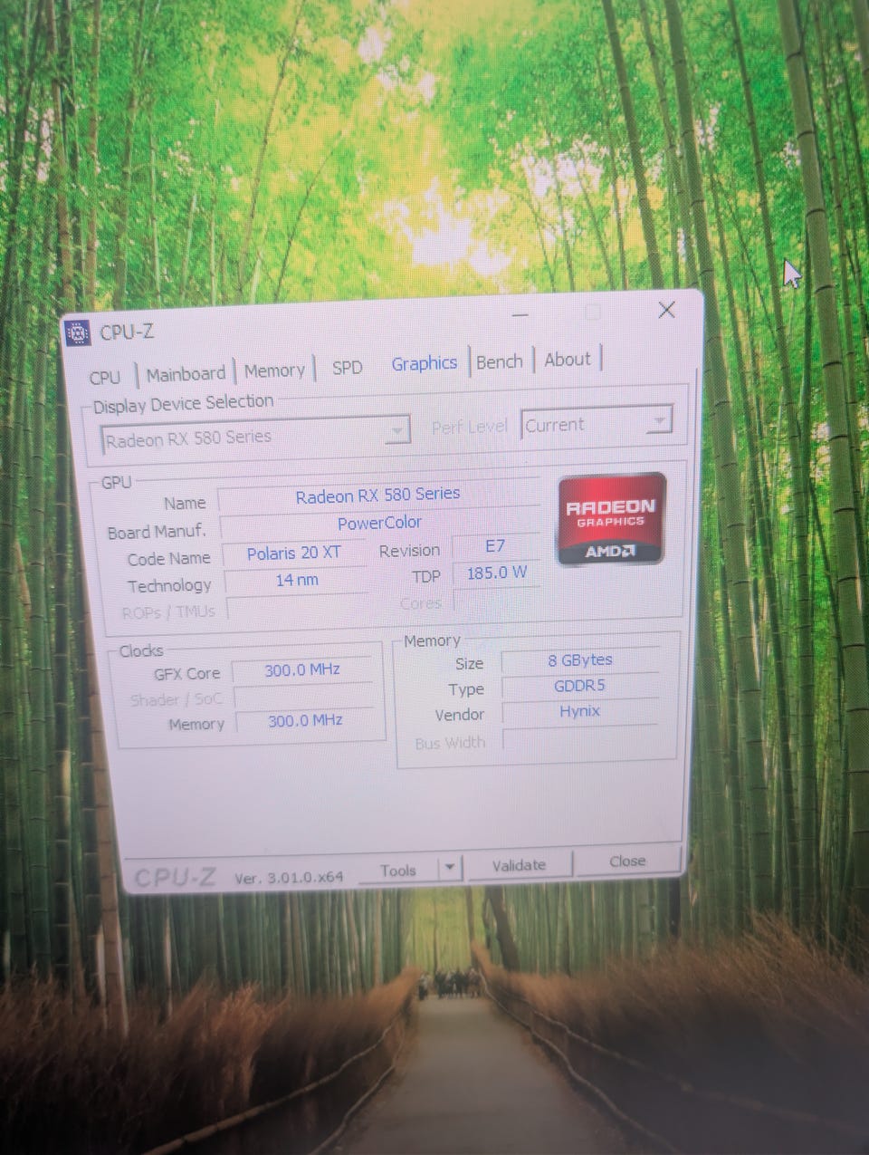869x1155 pixels.
Task: Click the Tools button
Action: point(397,871)
